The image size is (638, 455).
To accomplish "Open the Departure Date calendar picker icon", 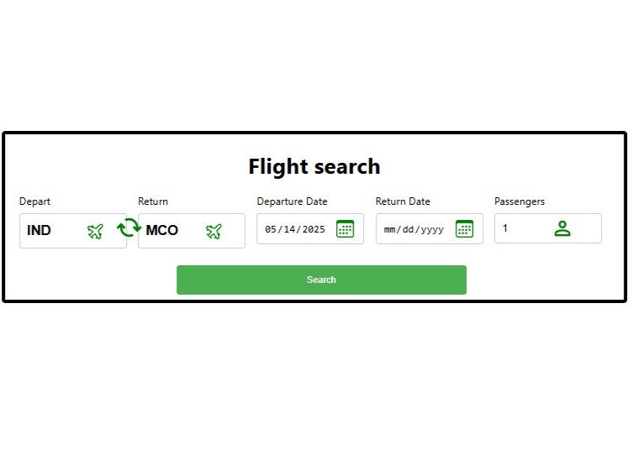I will tap(345, 228).
